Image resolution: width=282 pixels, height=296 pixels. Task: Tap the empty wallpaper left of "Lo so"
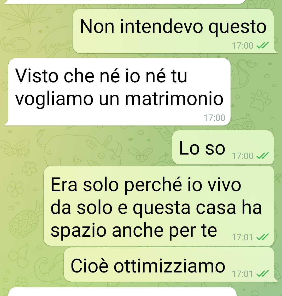(x=85, y=147)
